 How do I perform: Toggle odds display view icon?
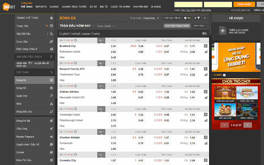click(187, 18)
